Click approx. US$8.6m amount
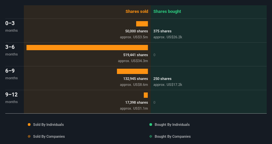272x144 pixels. click(134, 85)
